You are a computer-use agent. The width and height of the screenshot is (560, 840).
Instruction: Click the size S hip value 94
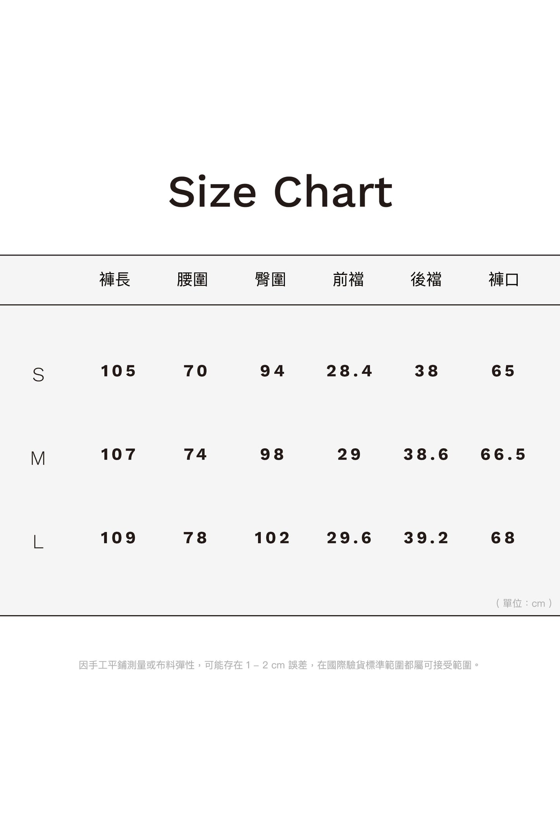pos(272,371)
